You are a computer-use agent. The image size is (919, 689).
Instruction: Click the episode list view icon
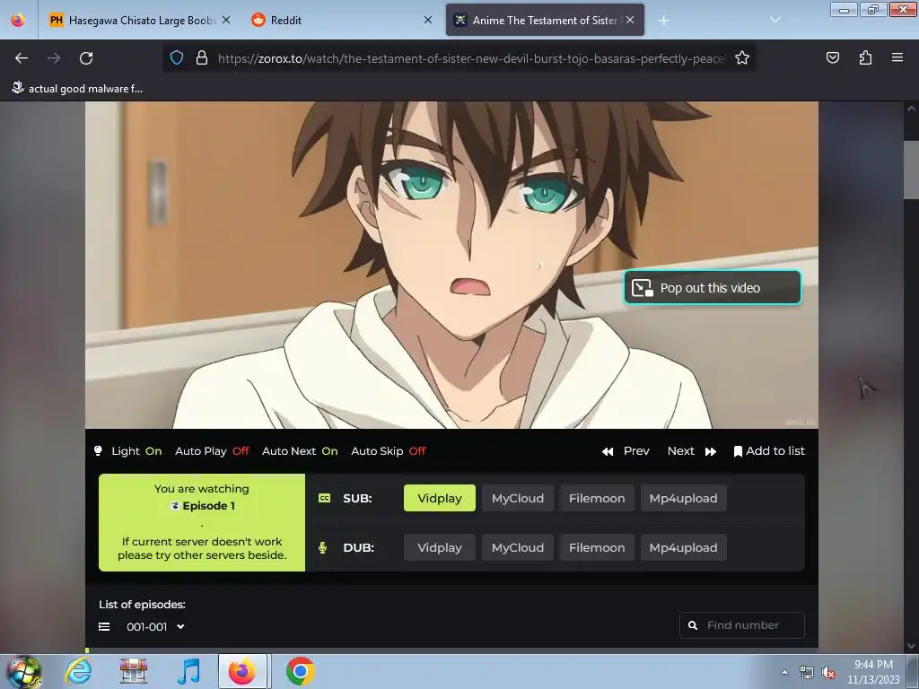[x=104, y=627]
